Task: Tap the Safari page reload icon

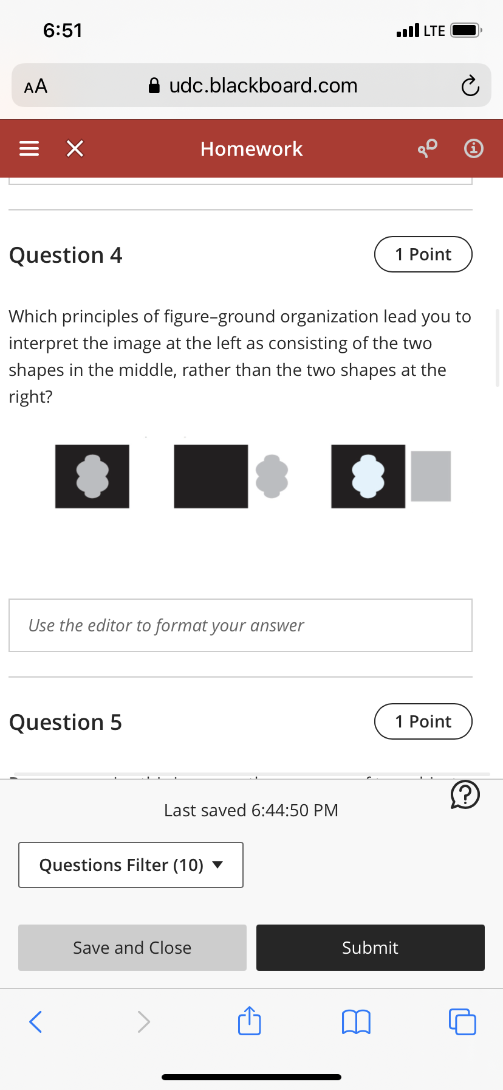Action: point(470,86)
